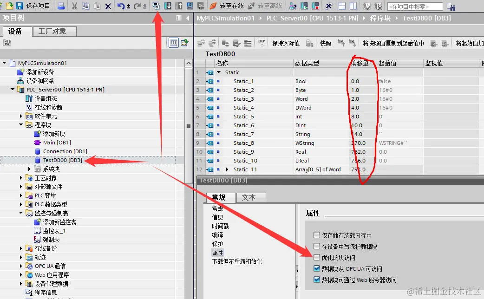Open 设备和网络 in project tree
Screen dimensions: 484x299
click(x=40, y=80)
